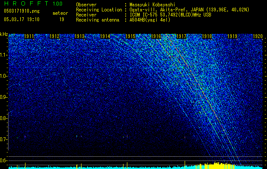
Task: Click the 1920 time marker
Action: (x=258, y=36)
